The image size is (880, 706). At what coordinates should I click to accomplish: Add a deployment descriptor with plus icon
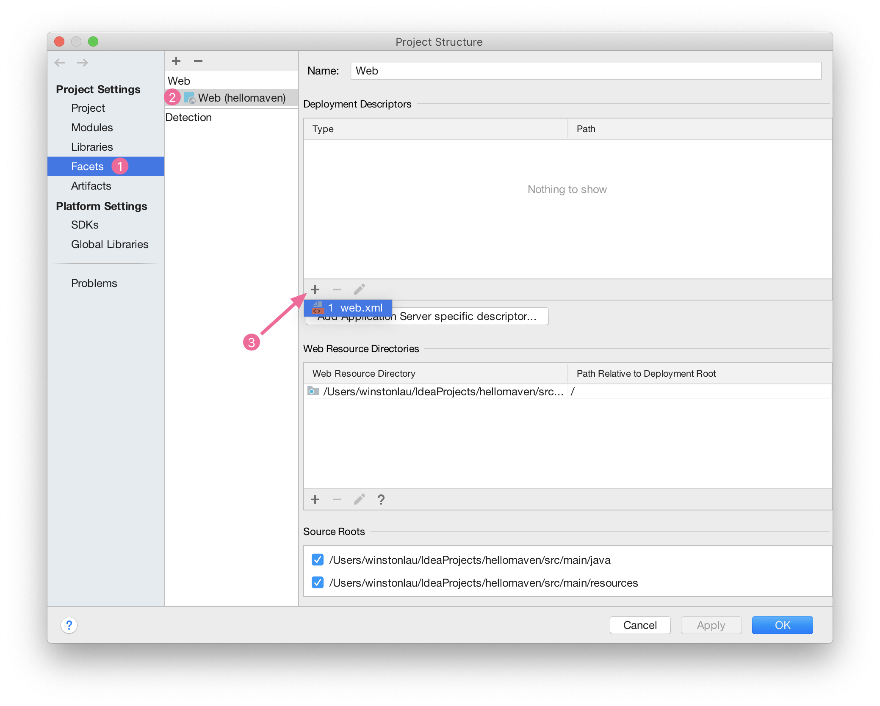click(x=315, y=290)
